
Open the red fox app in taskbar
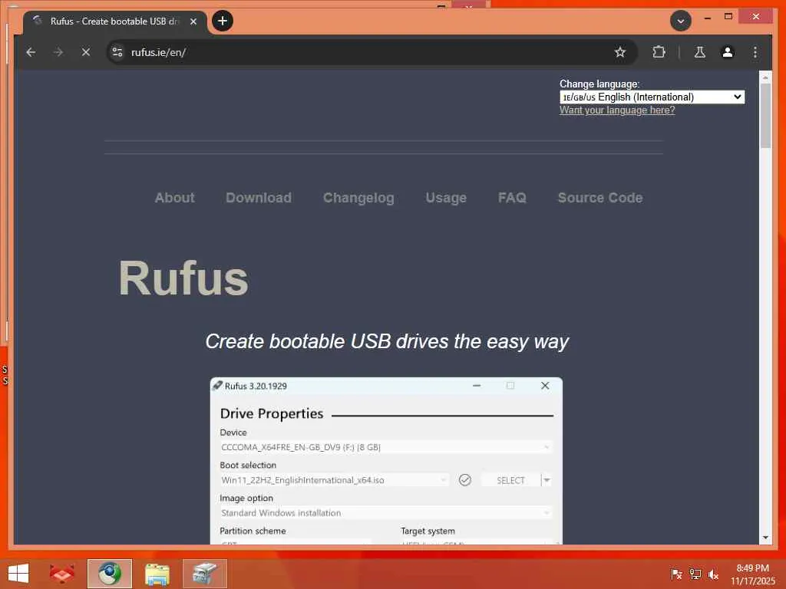click(61, 574)
